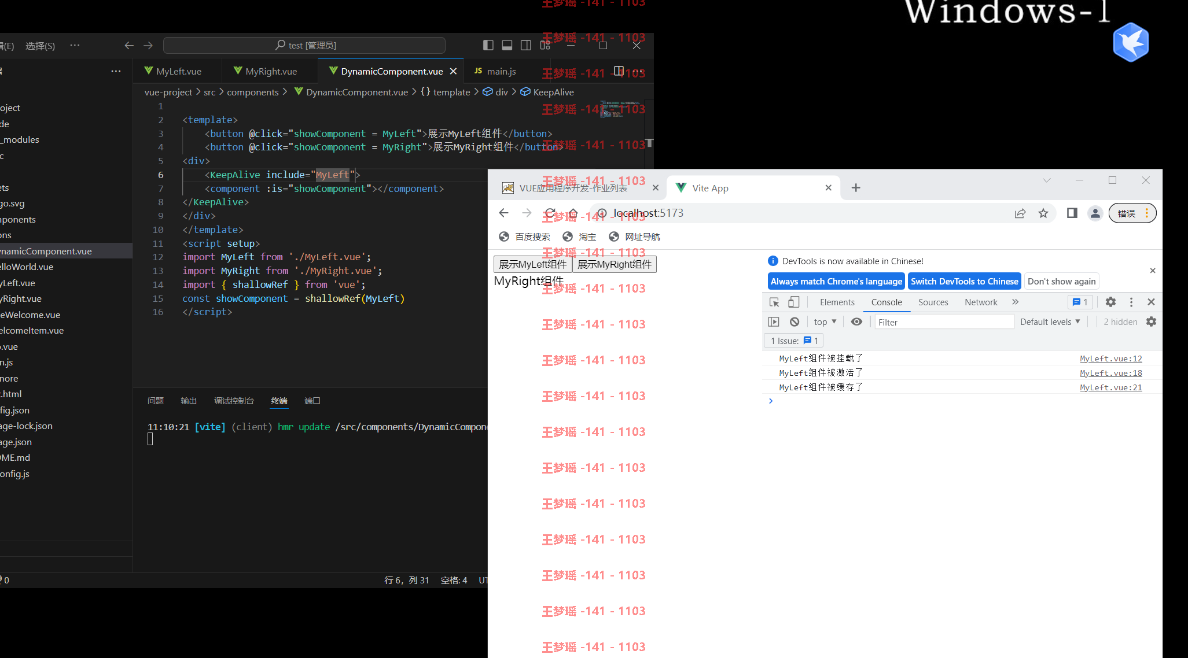Go back in VS Code navigation history

coord(129,45)
